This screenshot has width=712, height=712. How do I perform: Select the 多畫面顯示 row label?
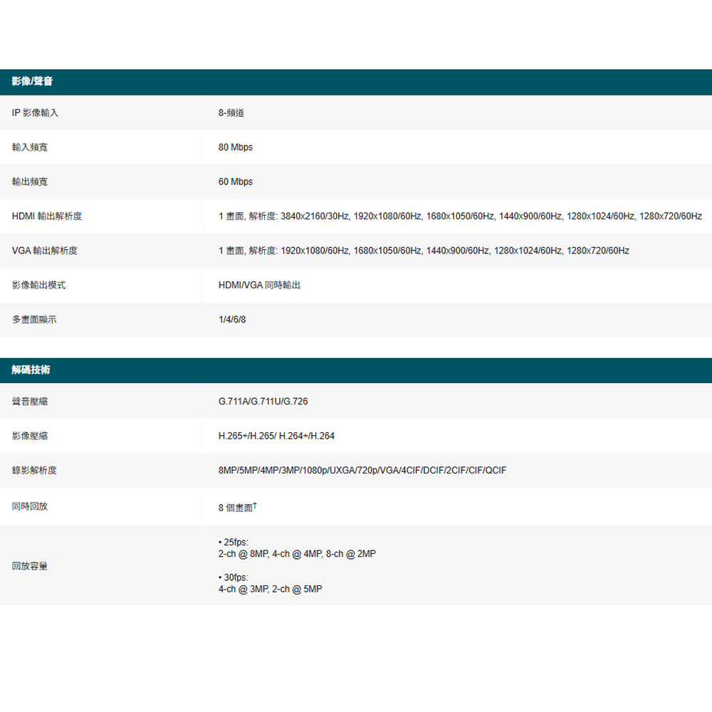34,320
